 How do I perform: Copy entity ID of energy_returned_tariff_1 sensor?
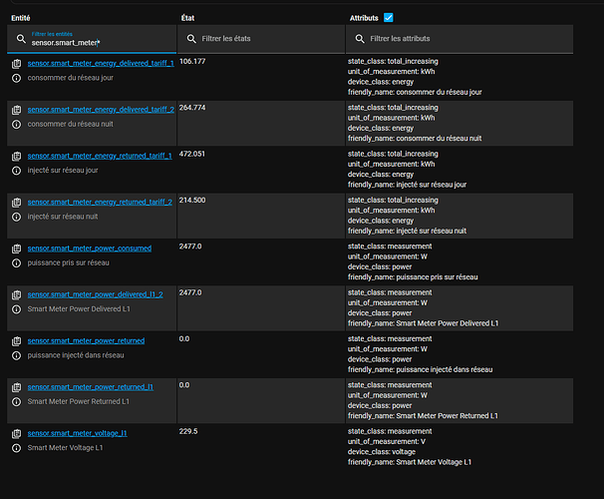click(16, 156)
